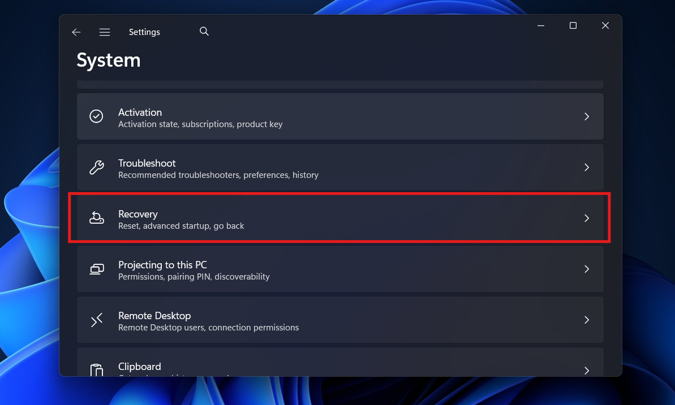Click the partially visible row above Activation
Viewport: 675px width, 405px height.
[x=339, y=82]
